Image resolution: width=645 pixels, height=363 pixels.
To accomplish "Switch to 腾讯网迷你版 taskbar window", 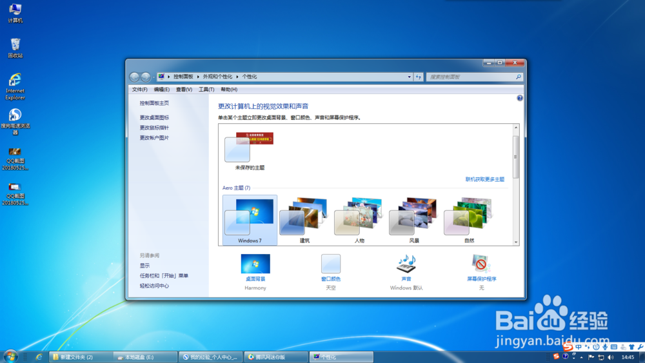I will click(x=276, y=357).
